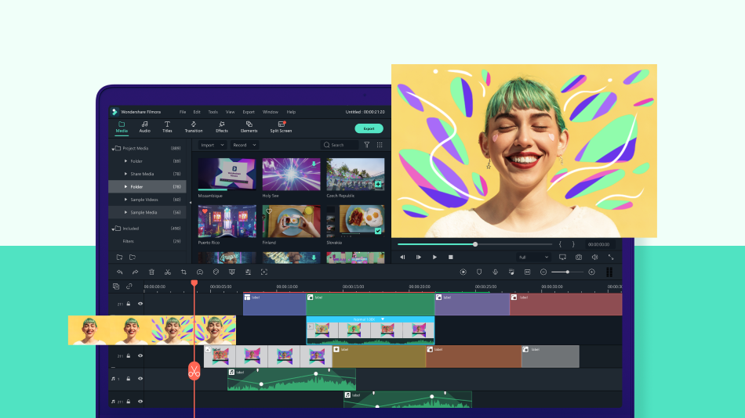Screen dimensions: 745x418
Task: Click the rewind previous frame button
Action: (x=402, y=258)
